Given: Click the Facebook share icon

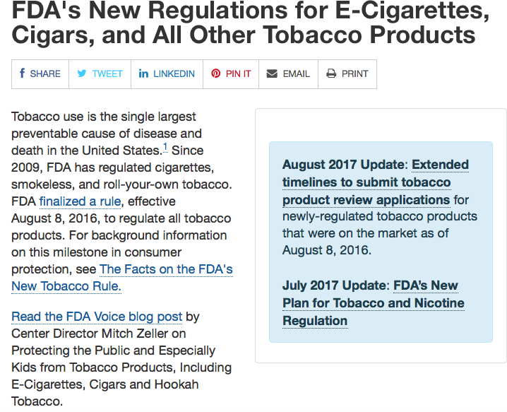Looking at the screenshot, I should tap(23, 73).
